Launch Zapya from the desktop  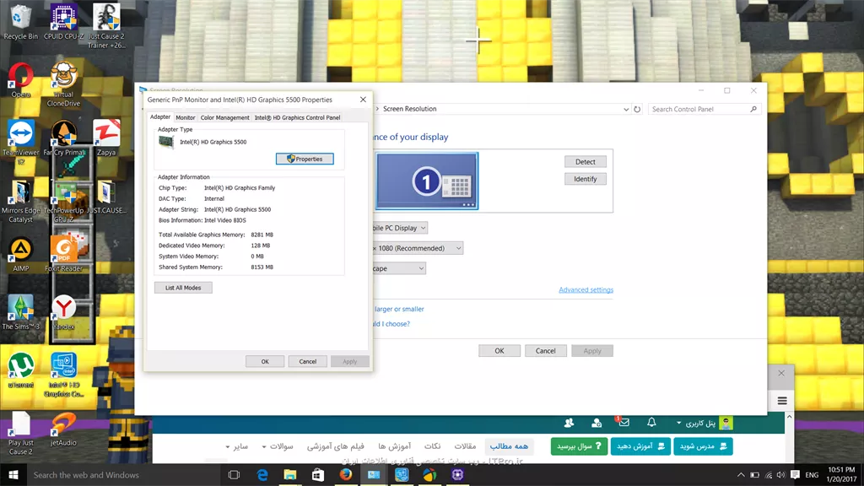tap(106, 138)
